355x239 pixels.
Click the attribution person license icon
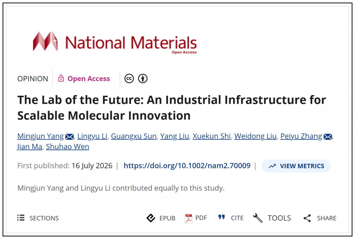[x=142, y=79]
